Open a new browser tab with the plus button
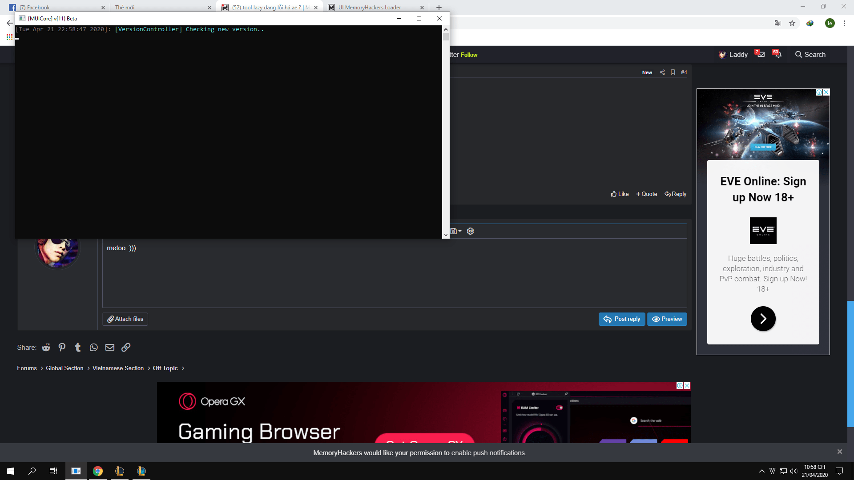Viewport: 854px width, 480px height. coord(439,7)
